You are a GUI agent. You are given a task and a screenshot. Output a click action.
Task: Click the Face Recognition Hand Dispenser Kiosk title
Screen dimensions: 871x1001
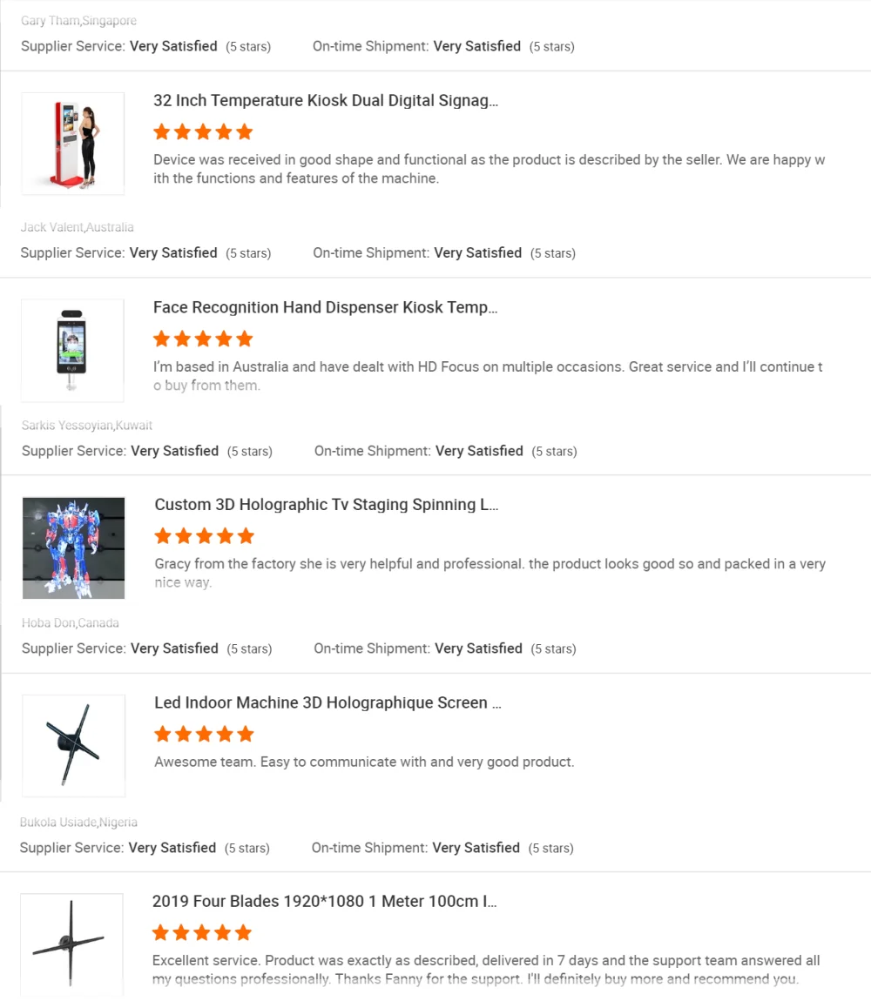[x=326, y=307]
